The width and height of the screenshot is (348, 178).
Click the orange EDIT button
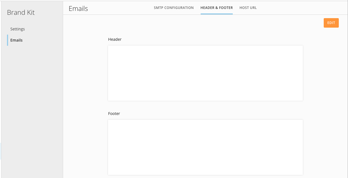click(x=331, y=23)
